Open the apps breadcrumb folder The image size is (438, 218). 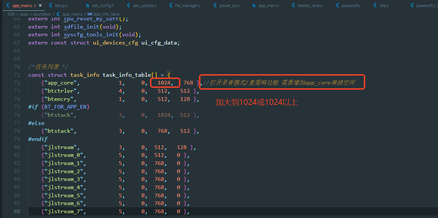tap(24, 14)
